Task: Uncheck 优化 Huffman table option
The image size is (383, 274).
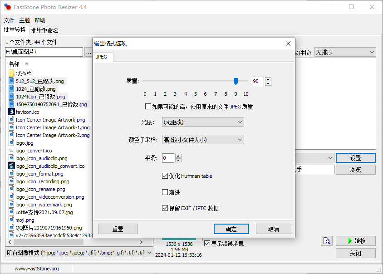Action: pos(165,176)
